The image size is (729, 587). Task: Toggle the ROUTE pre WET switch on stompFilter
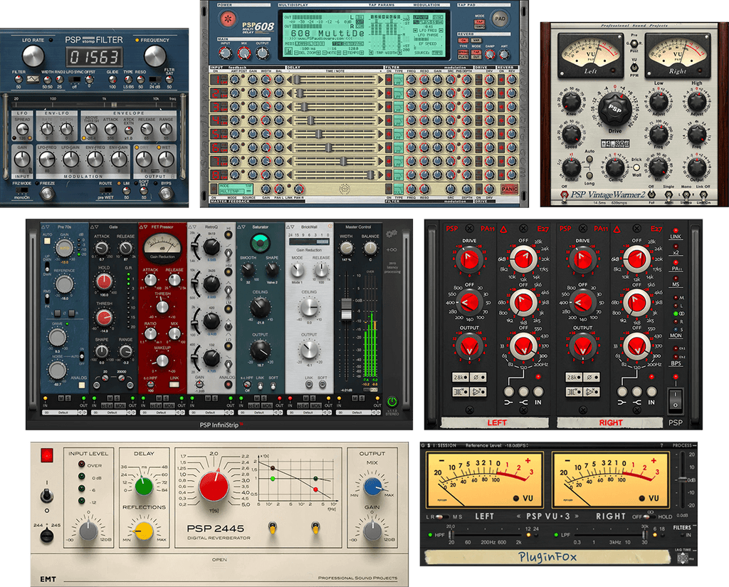(105, 190)
